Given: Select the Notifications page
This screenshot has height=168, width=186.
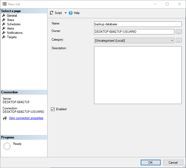Looking at the screenshot, I should coord(15,33).
